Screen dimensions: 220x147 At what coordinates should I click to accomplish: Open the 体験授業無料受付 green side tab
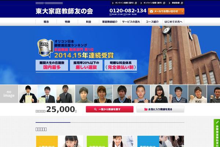[x=217, y=133]
